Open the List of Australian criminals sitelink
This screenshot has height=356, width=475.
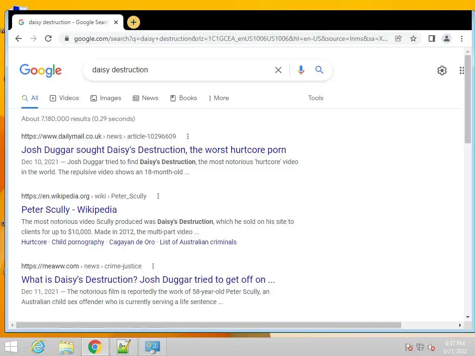[198, 242]
